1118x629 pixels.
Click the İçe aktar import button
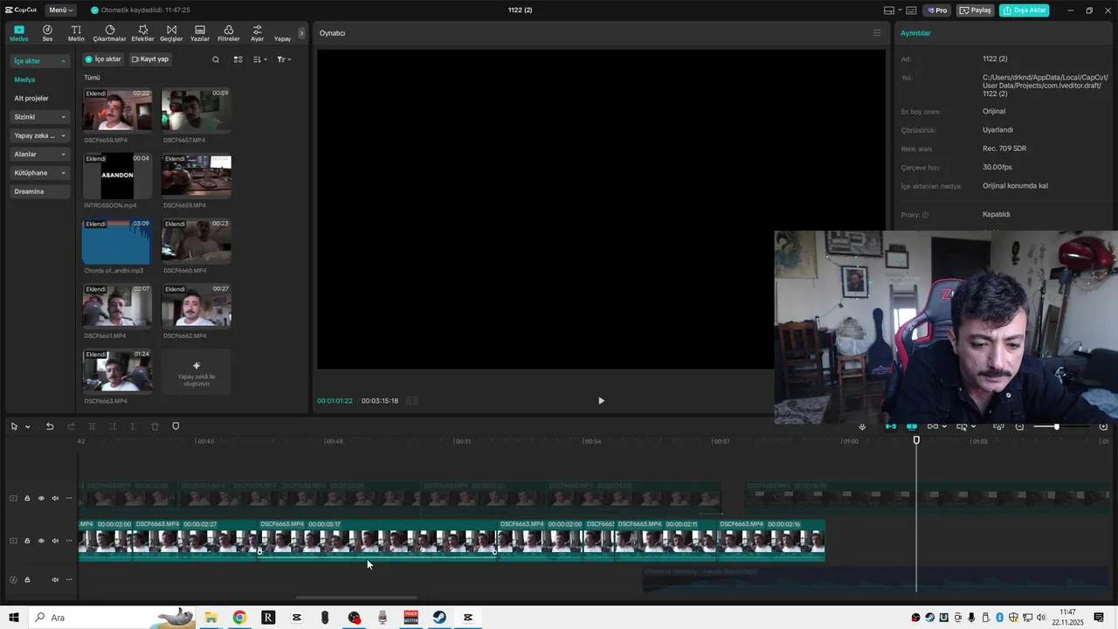point(103,59)
